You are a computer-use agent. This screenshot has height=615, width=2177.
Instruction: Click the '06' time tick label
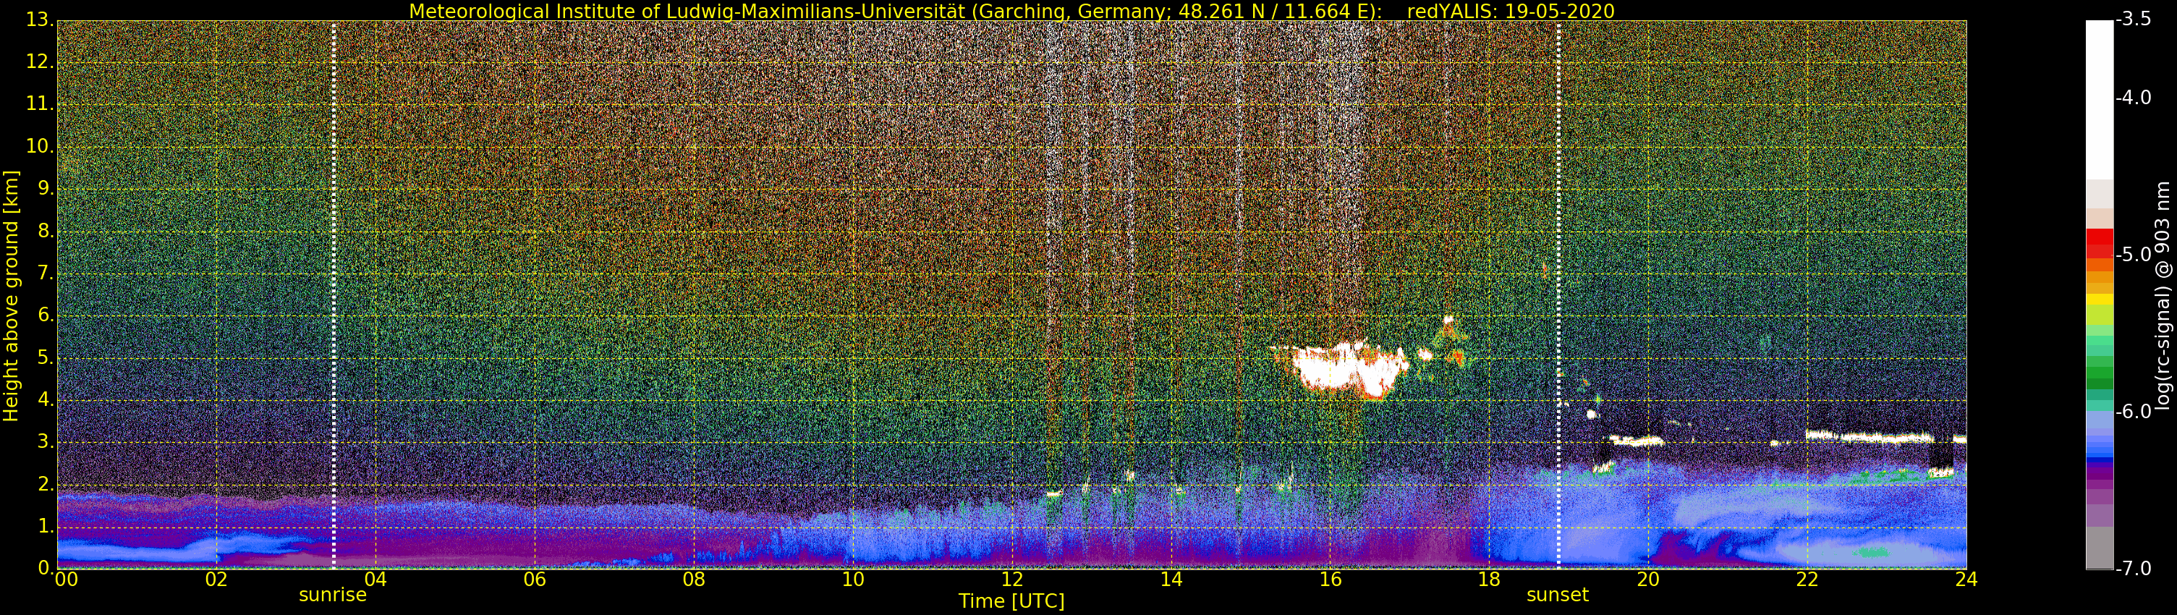(534, 580)
